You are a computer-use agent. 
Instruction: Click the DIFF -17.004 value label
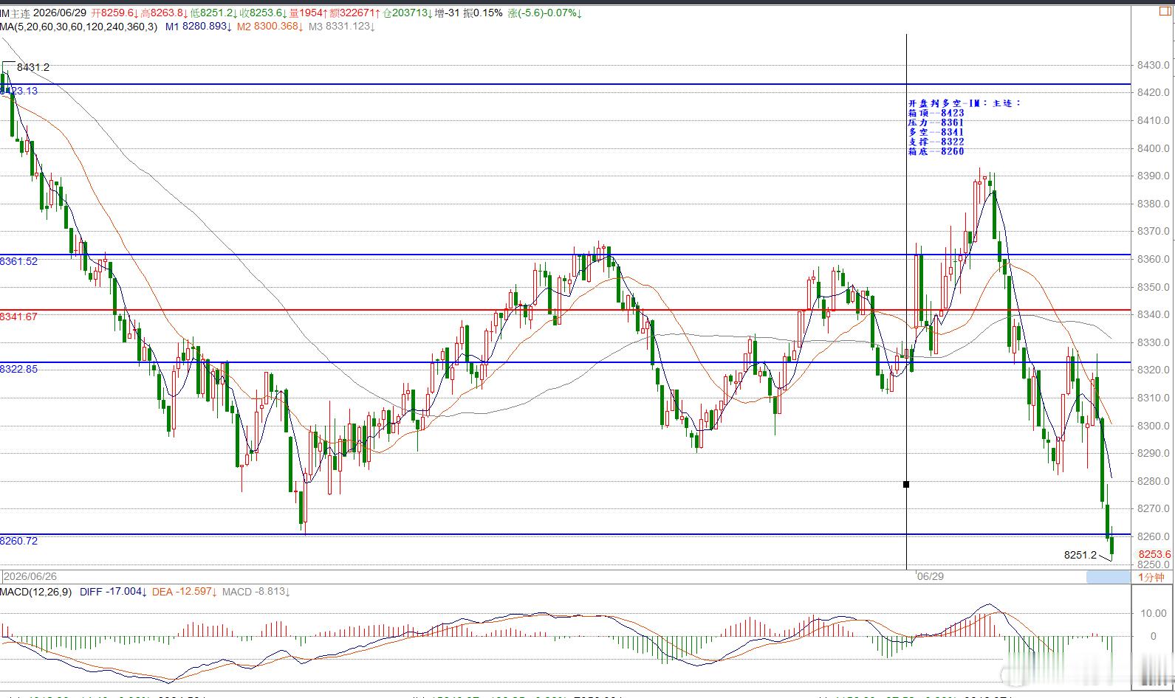114,592
